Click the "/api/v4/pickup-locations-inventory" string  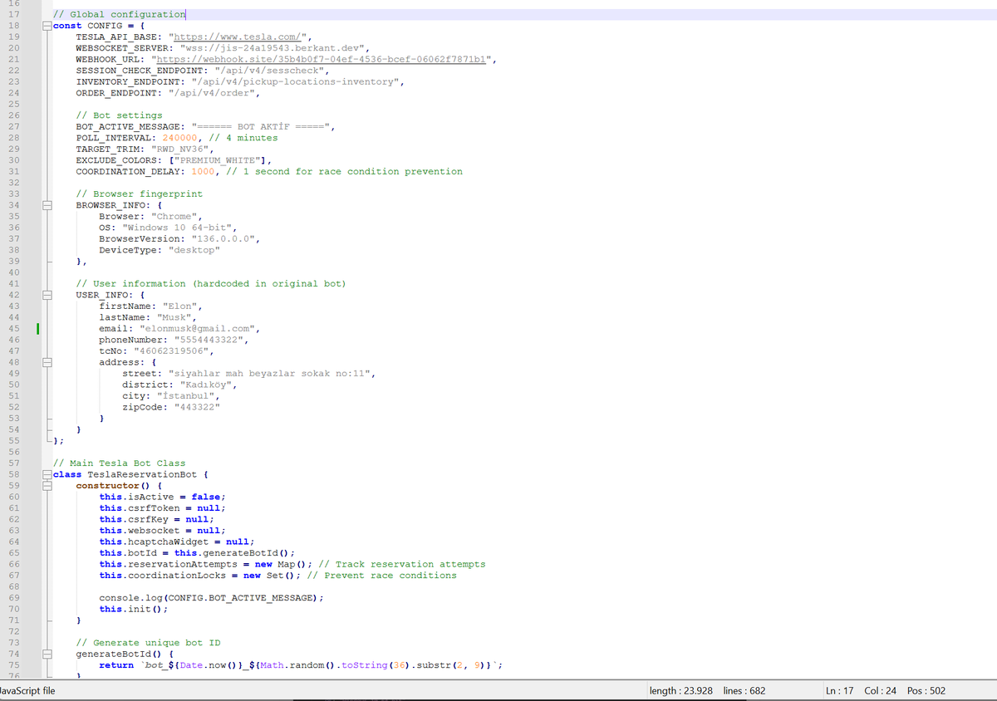(297, 81)
